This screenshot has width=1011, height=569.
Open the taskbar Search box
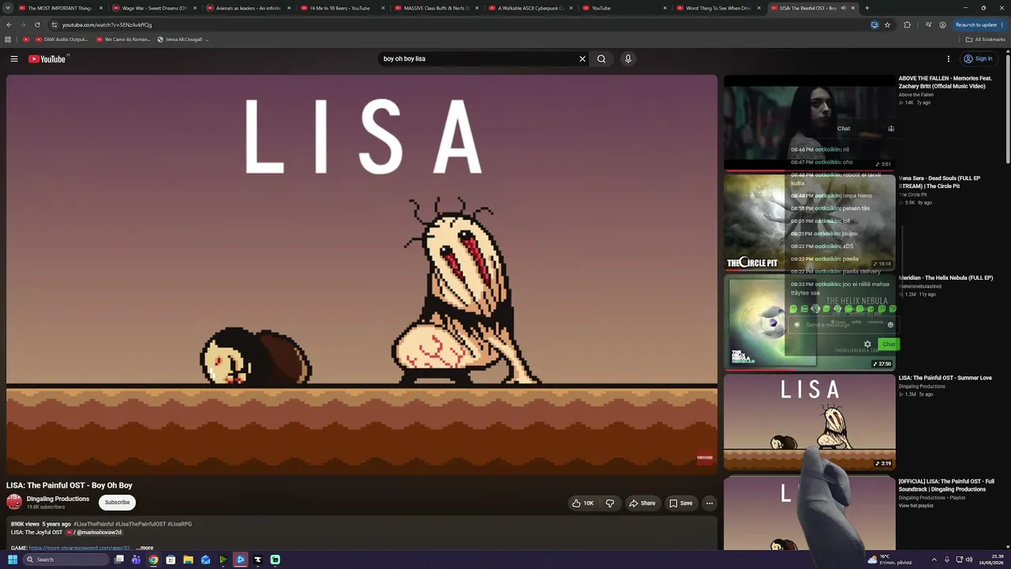pyautogui.click(x=66, y=560)
